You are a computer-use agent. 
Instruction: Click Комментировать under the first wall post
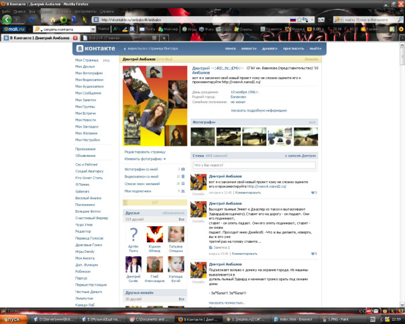point(247,193)
